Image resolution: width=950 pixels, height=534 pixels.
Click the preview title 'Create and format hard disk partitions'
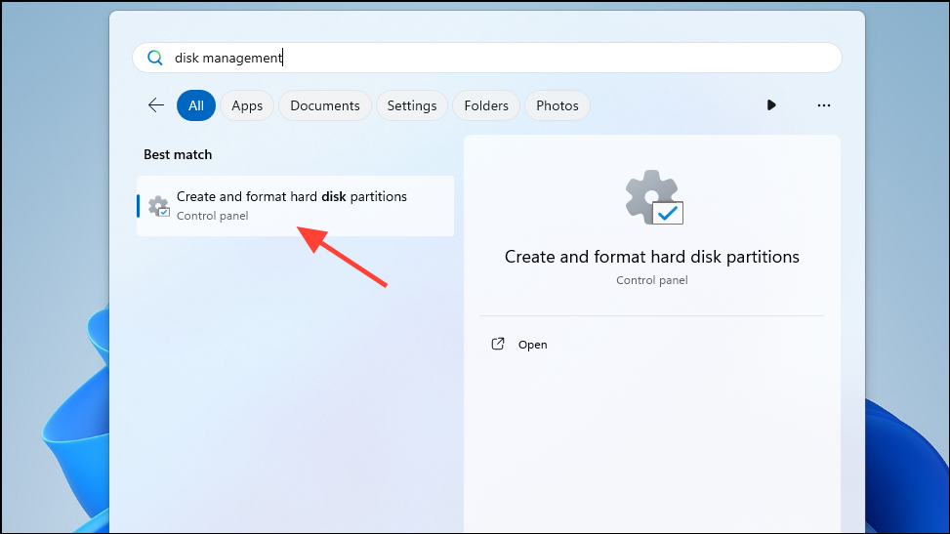(x=652, y=257)
